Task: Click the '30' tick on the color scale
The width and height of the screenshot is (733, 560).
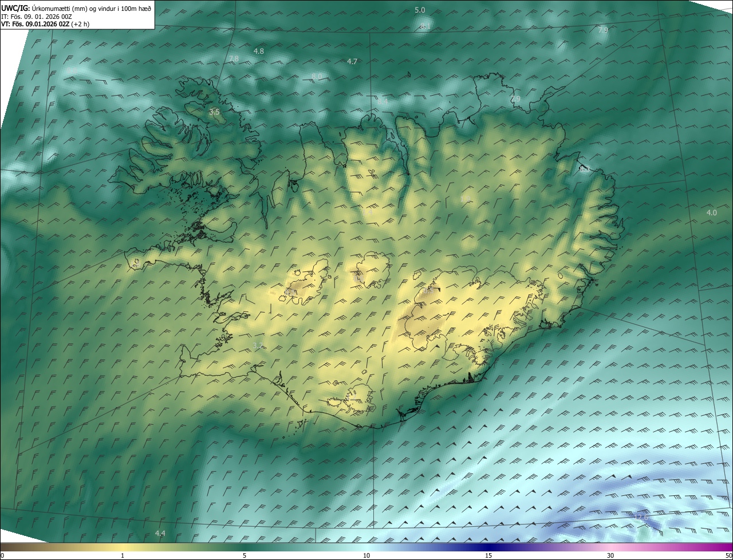Action: [x=610, y=555]
